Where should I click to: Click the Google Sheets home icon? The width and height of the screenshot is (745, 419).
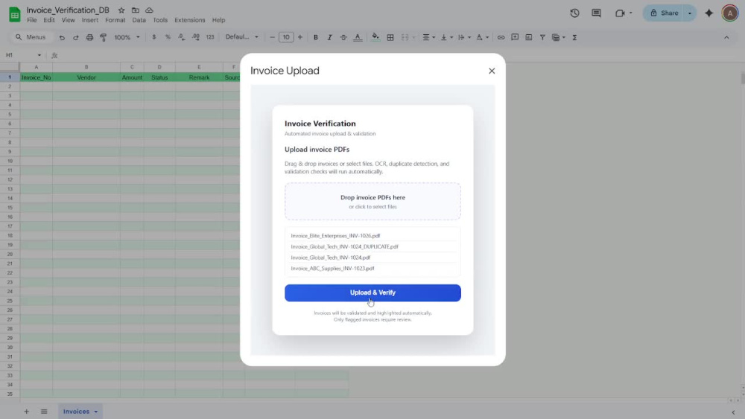coord(14,15)
